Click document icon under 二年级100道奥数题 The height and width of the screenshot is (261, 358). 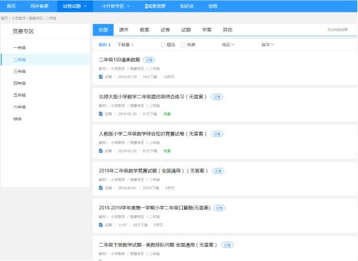click(101, 77)
